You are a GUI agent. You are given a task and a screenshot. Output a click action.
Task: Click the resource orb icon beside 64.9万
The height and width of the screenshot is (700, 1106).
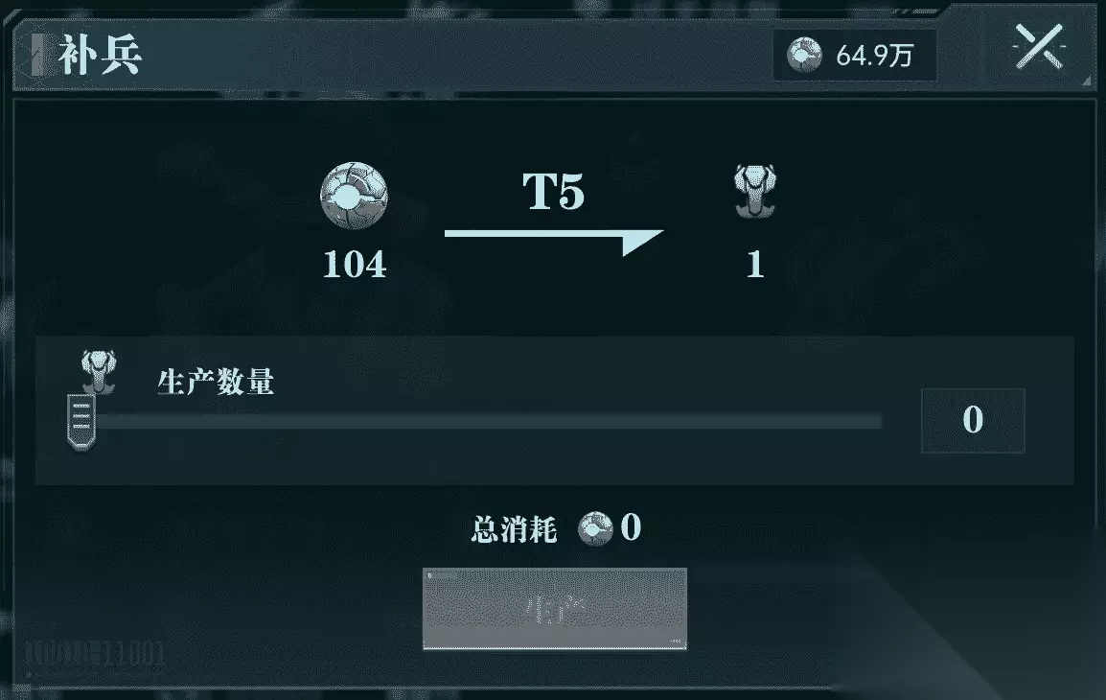pyautogui.click(x=805, y=55)
